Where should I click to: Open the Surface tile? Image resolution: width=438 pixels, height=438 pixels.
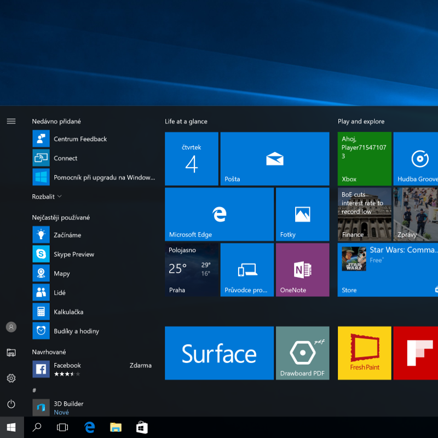(220, 353)
